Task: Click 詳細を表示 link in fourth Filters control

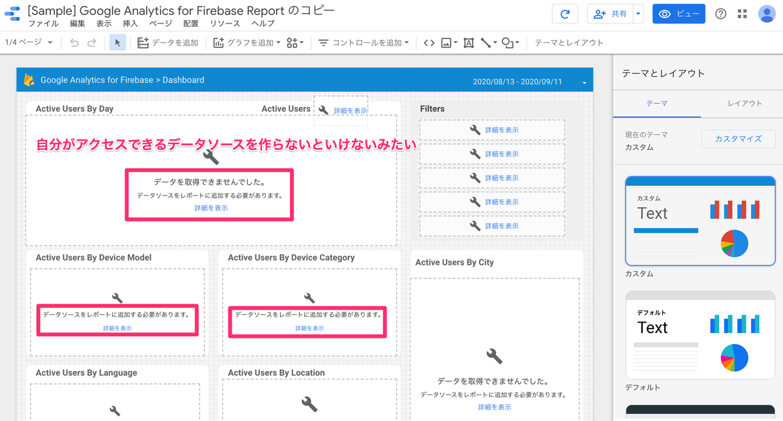Action: pos(502,202)
